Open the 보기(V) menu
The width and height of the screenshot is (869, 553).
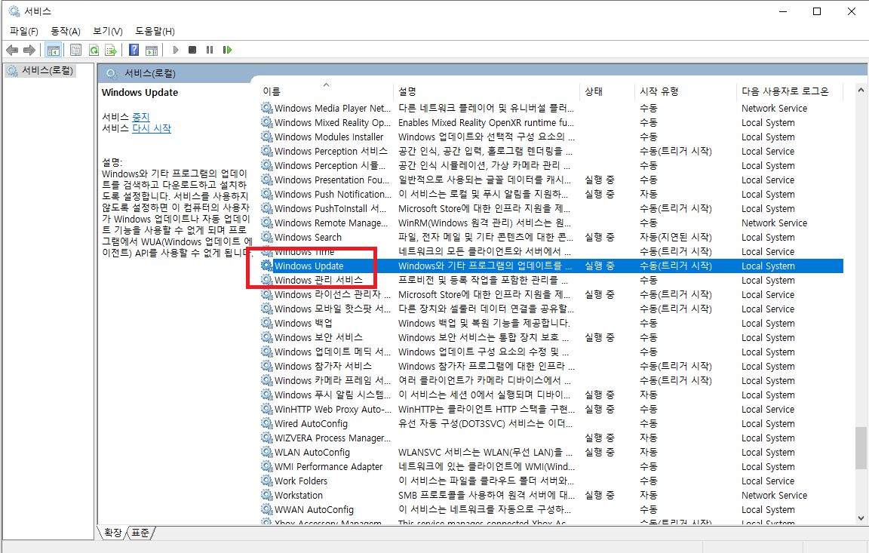[x=108, y=31]
